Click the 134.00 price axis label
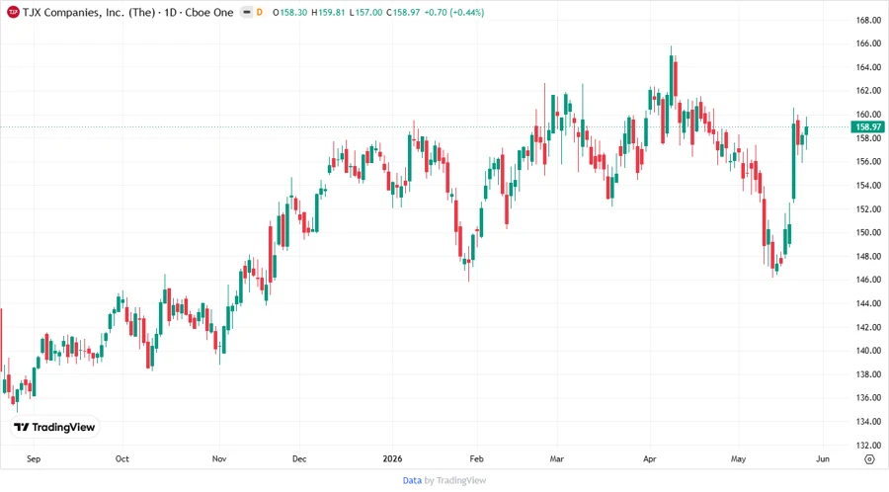 coord(868,421)
